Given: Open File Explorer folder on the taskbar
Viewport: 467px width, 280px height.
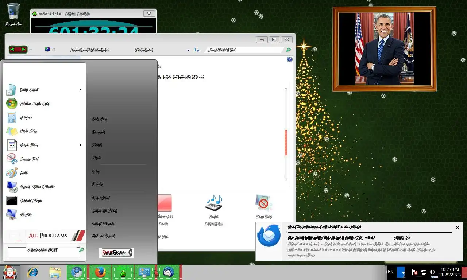Looking at the screenshot, I should click(x=55, y=272).
